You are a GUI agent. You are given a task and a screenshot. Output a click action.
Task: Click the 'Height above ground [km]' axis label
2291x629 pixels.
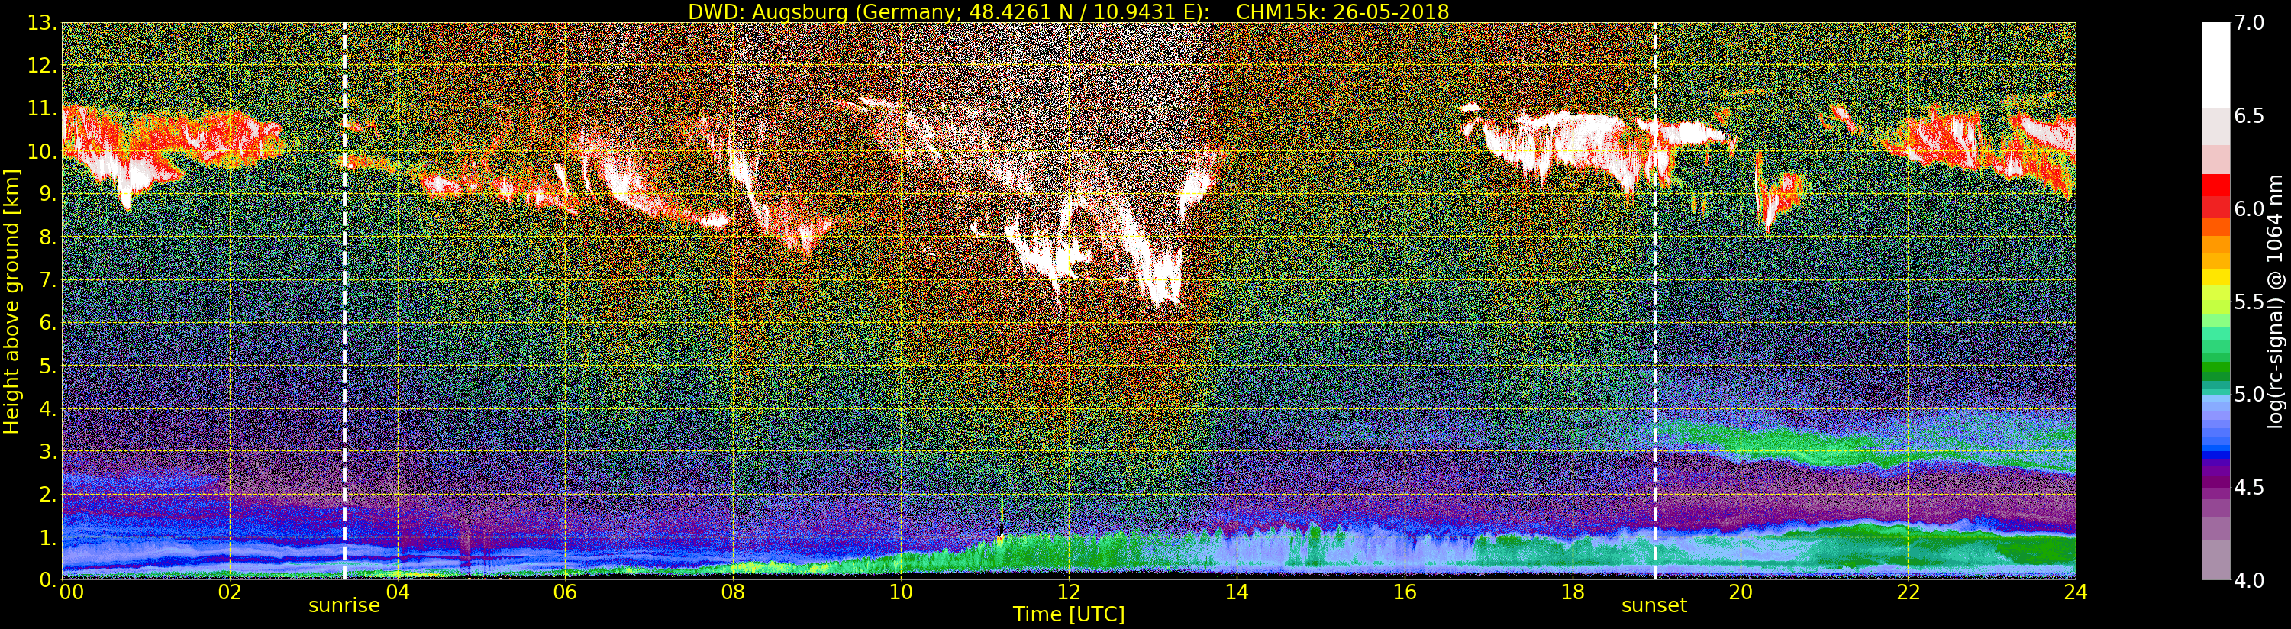(x=11, y=301)
